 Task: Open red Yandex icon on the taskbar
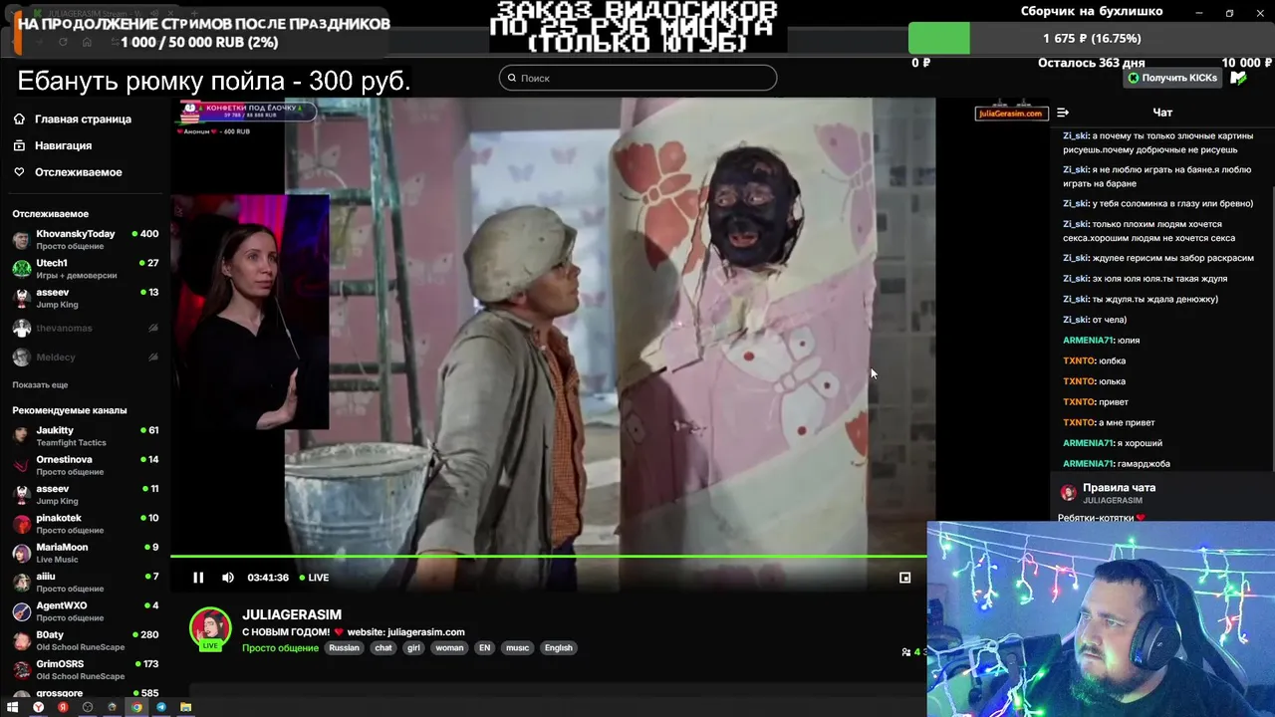click(x=63, y=707)
